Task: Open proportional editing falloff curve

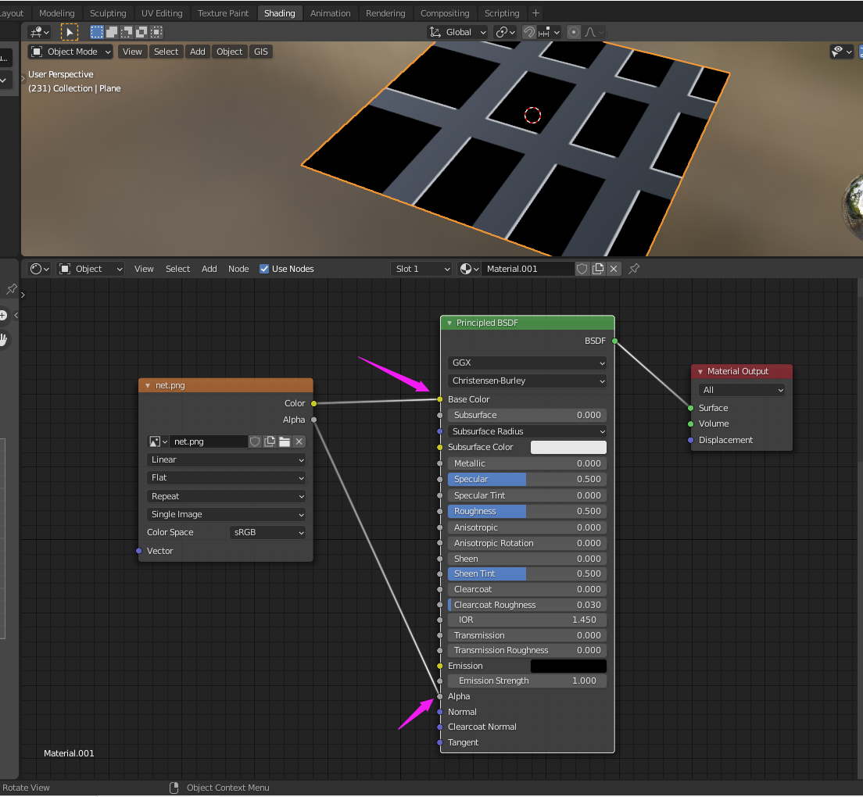Action: tap(593, 32)
